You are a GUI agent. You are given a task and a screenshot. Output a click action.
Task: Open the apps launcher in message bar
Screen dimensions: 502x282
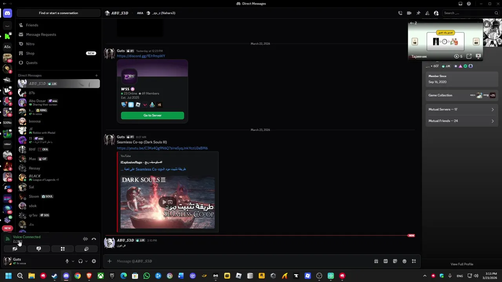[x=414, y=261]
